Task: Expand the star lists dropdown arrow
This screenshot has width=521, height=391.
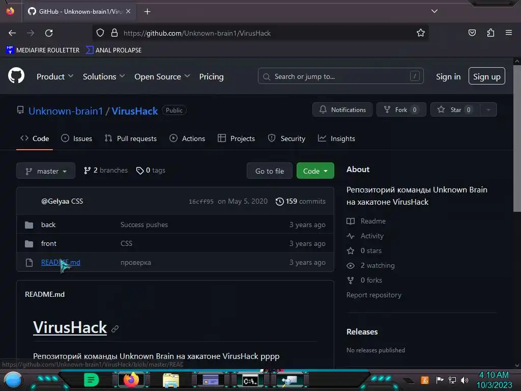Action: pos(488,110)
